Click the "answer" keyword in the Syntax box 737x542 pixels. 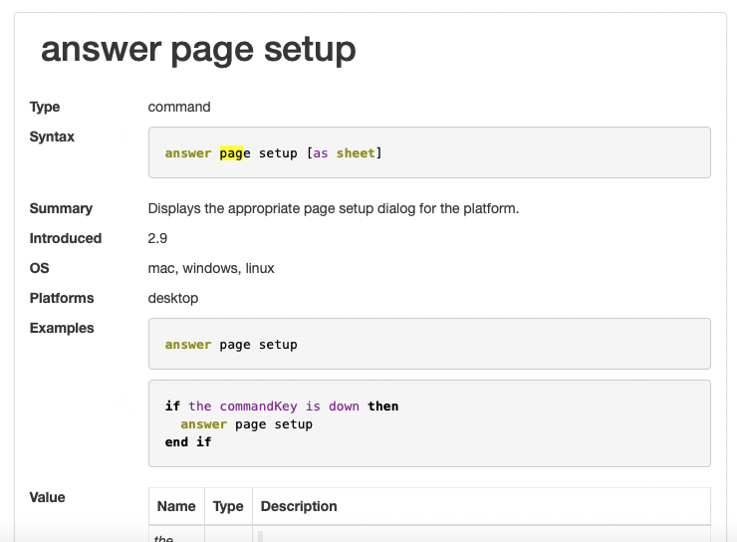(188, 153)
